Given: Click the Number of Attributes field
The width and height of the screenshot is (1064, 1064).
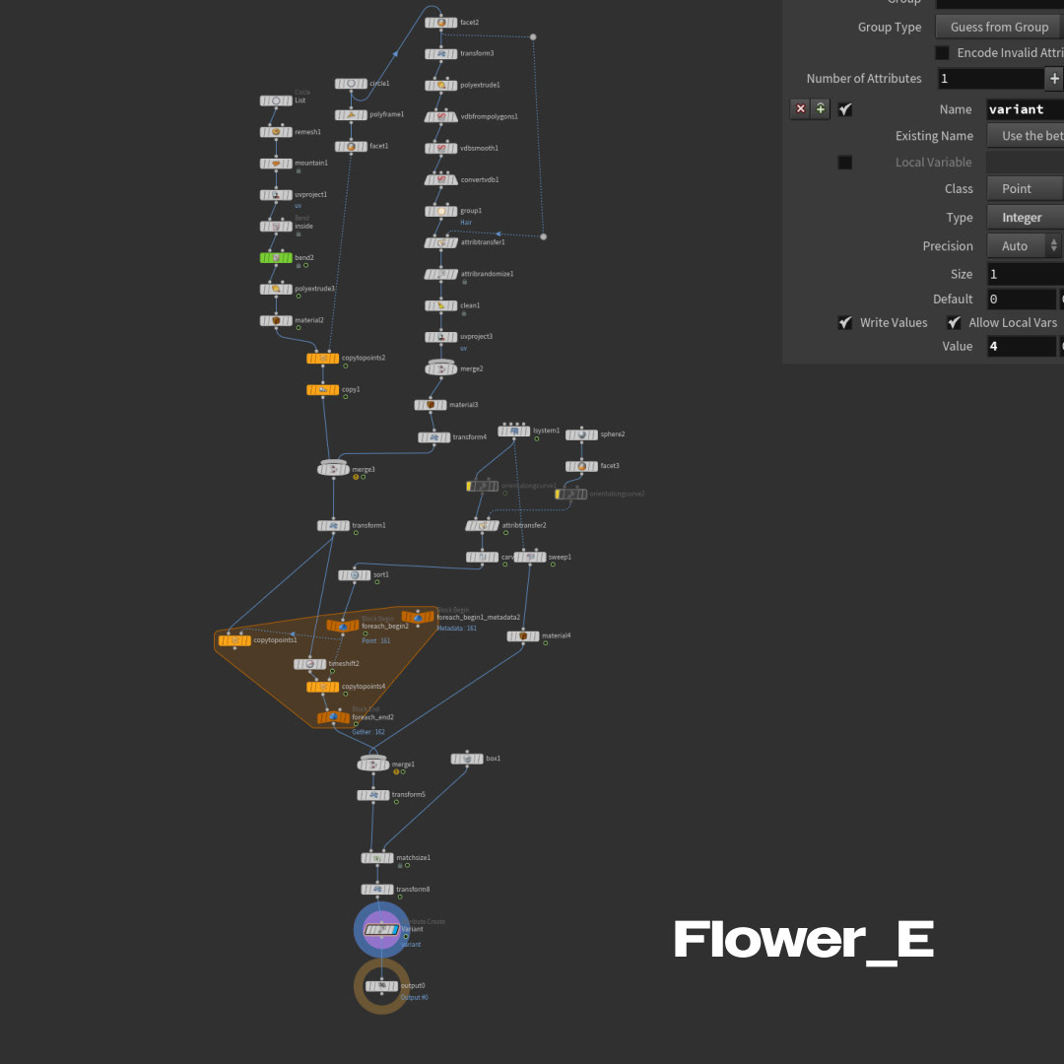Looking at the screenshot, I should (x=990, y=79).
